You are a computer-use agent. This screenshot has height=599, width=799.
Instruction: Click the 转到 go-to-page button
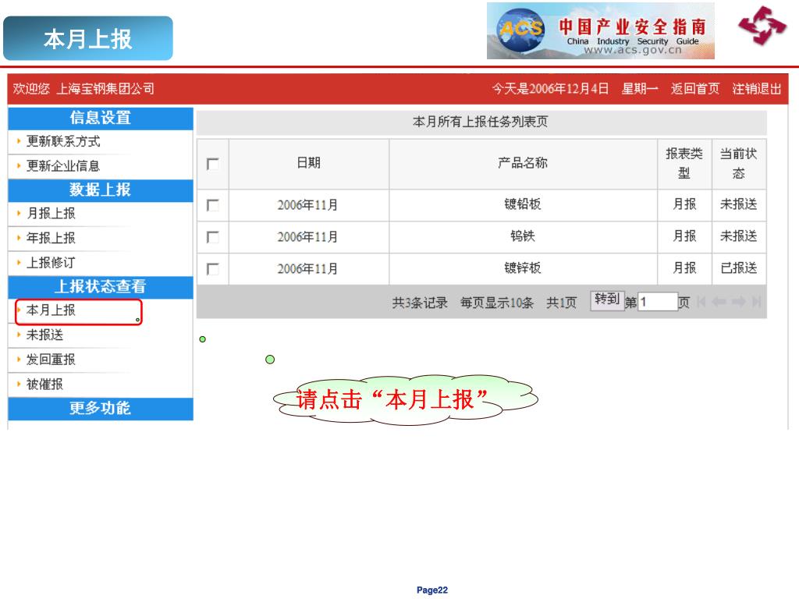(x=607, y=300)
